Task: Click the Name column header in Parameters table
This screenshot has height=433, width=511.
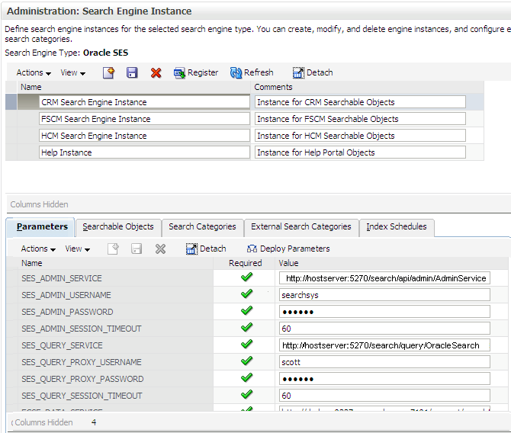Action: [31, 263]
